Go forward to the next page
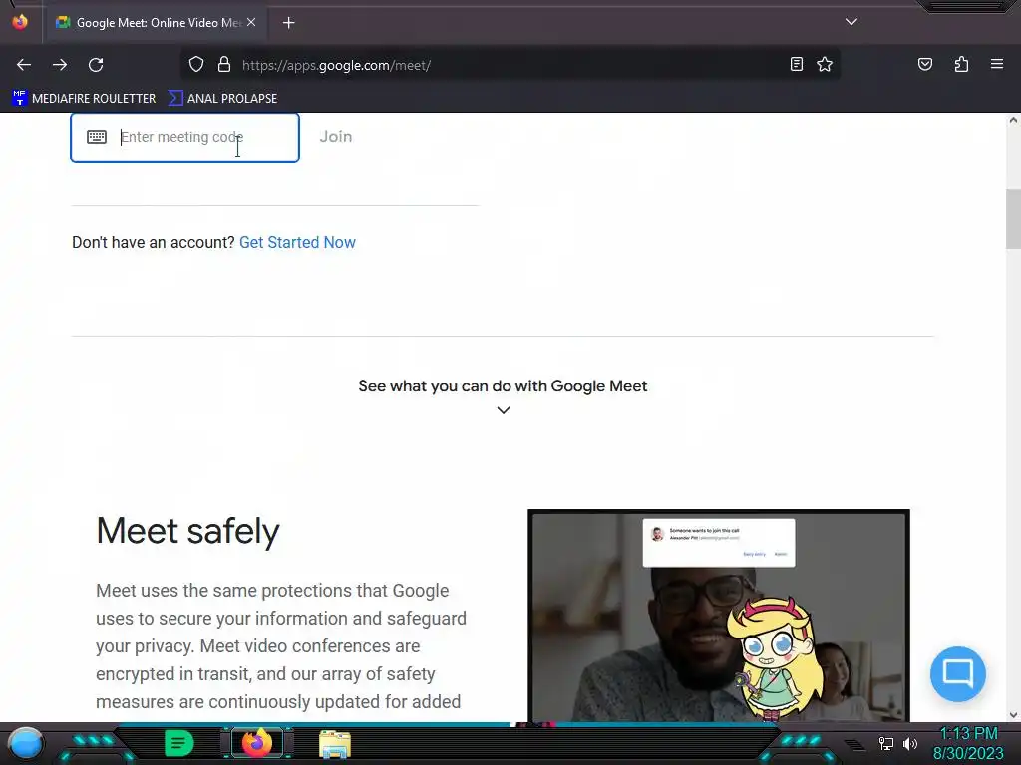 60,65
